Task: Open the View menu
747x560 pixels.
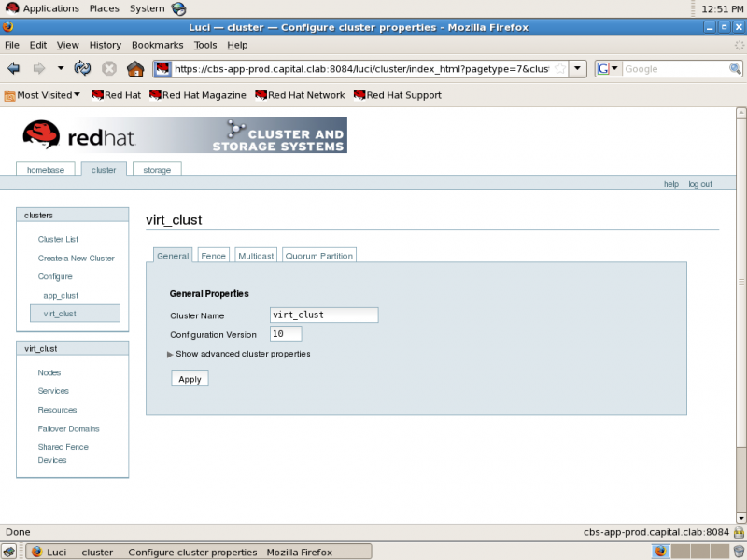Action: [67, 45]
